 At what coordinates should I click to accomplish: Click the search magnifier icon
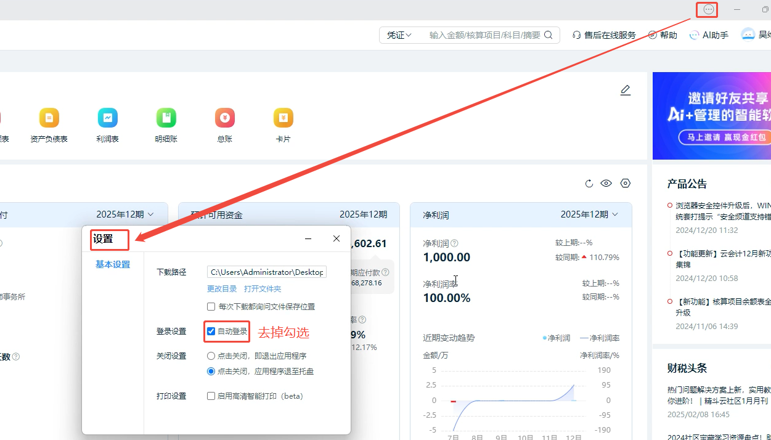click(x=549, y=35)
